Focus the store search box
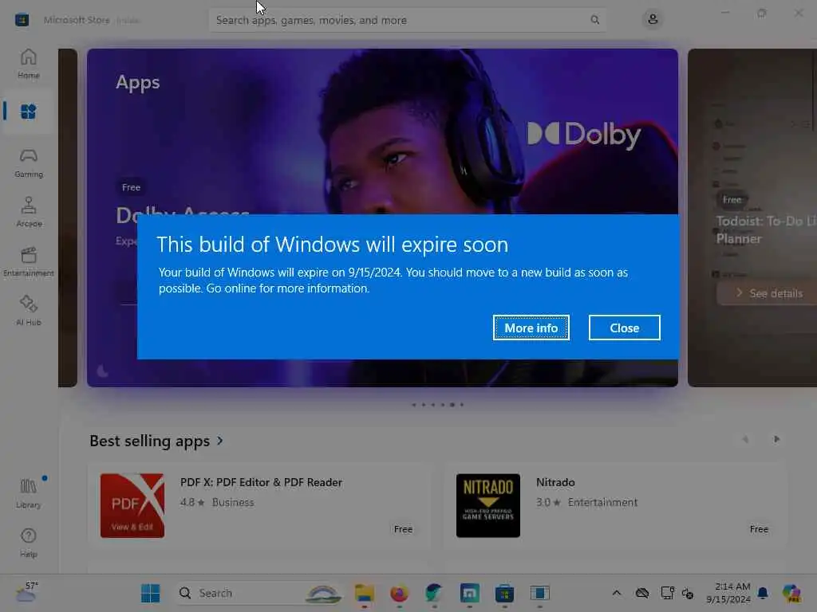 [x=408, y=20]
